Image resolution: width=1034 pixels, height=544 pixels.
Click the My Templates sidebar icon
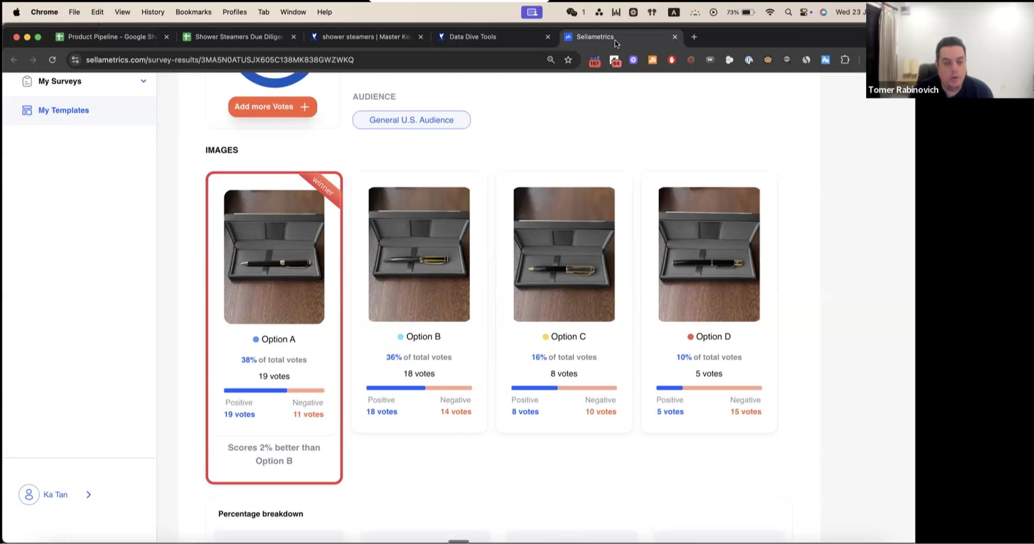(x=27, y=111)
